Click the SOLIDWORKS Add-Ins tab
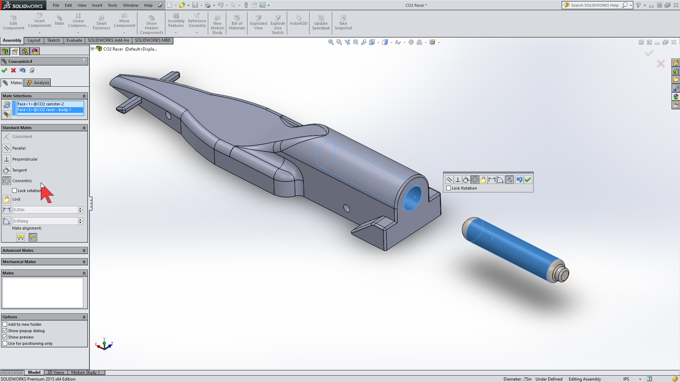The image size is (680, 382). point(108,40)
